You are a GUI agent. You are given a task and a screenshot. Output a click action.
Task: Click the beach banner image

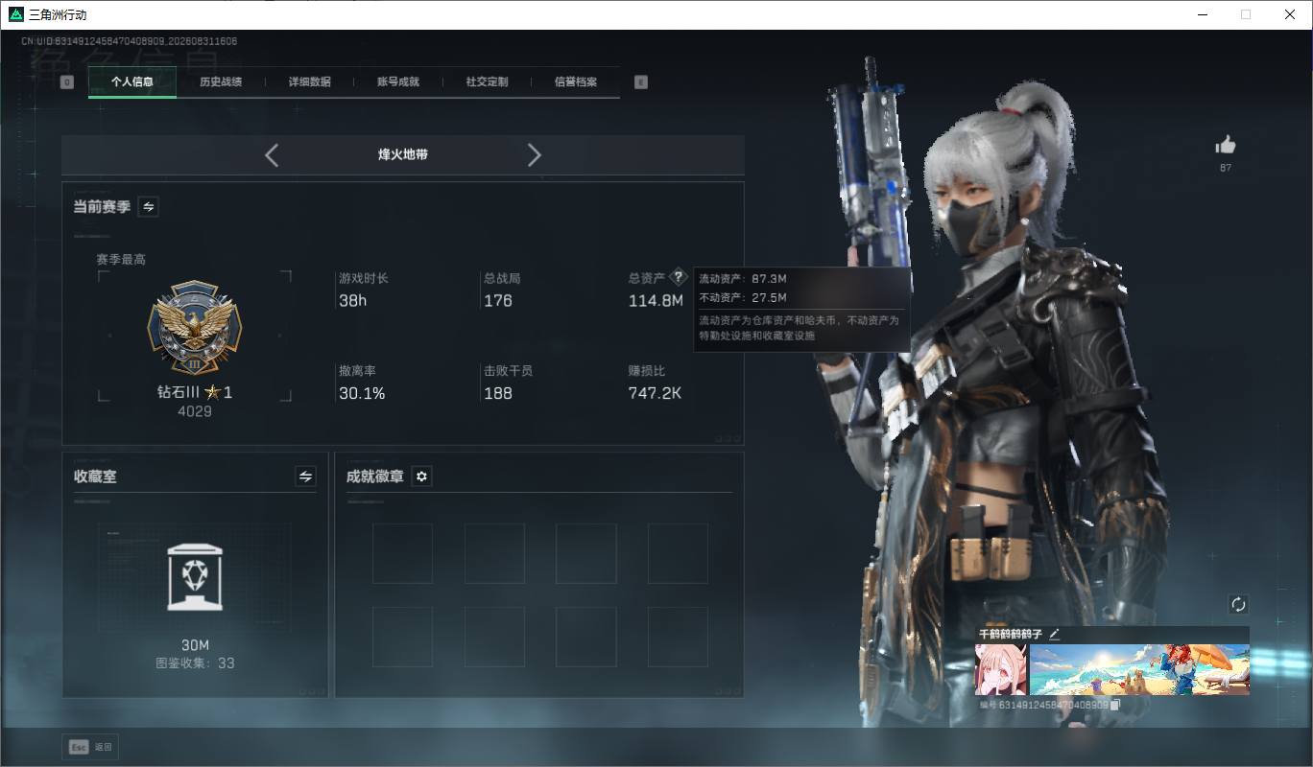1140,669
